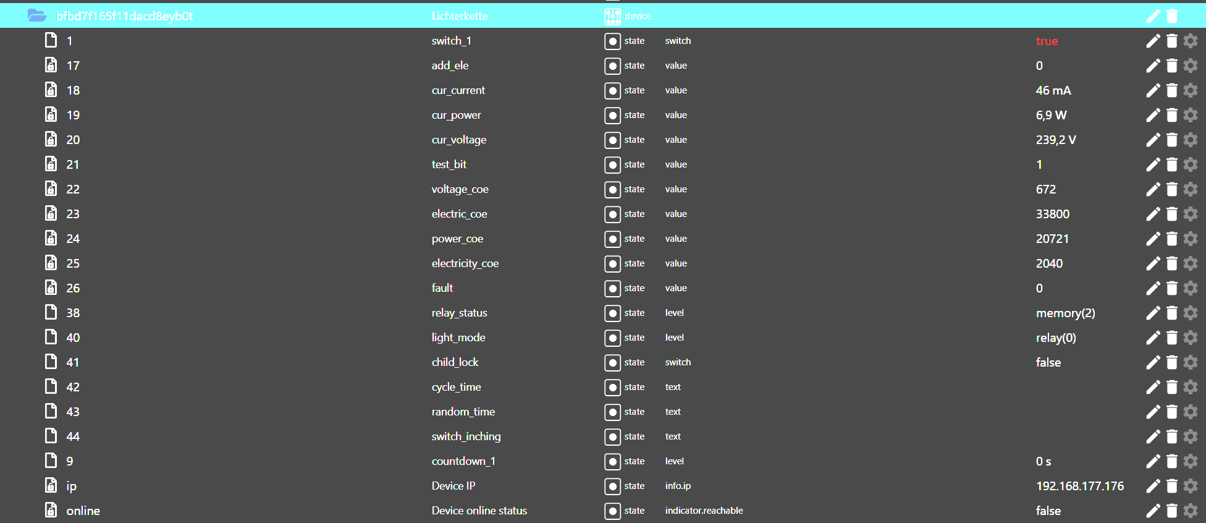Click the name switch_inching
This screenshot has height=523, width=1206.
coord(466,436)
